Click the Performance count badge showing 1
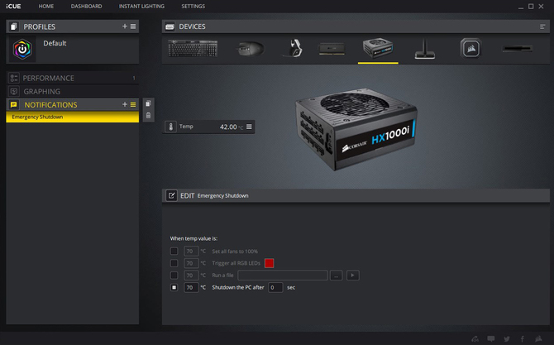Viewport: 554px width, 345px height. click(x=134, y=78)
